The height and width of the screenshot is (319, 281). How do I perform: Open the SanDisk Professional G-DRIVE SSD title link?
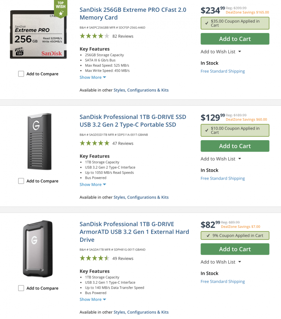(x=128, y=121)
